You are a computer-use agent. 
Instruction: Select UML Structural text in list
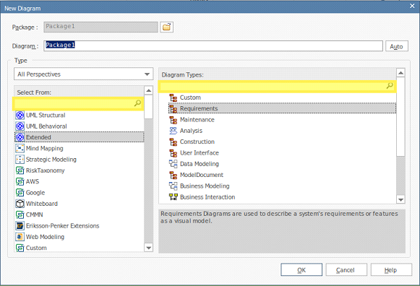pyautogui.click(x=46, y=116)
